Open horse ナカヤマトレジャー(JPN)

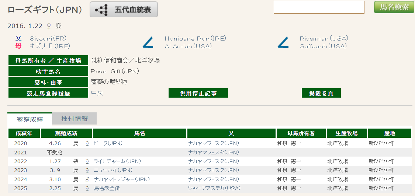(x=122, y=179)
